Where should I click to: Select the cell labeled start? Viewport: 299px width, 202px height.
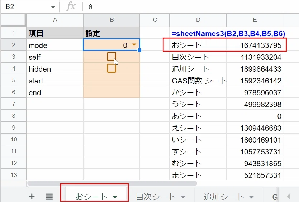[55, 81]
